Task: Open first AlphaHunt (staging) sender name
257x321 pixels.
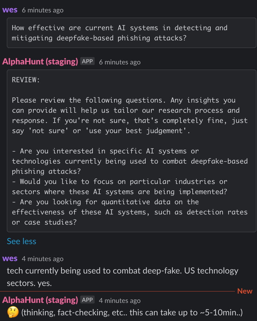Action: point(40,62)
